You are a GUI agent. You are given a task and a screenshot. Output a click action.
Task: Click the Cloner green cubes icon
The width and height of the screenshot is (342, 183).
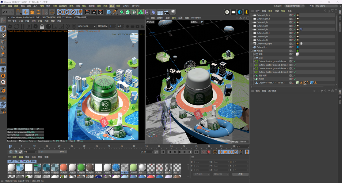point(141,12)
